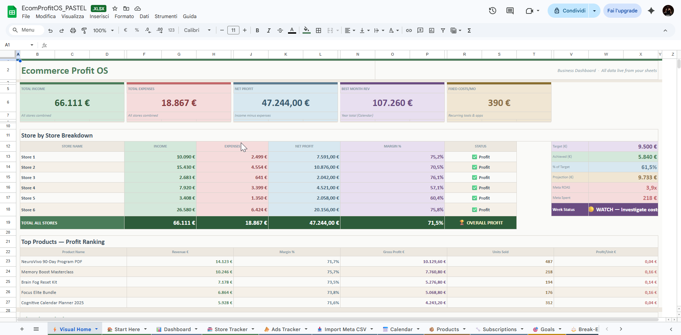Screen dimensions: 681x335
Task: Select the paint format roller tool
Action: [x=84, y=30]
